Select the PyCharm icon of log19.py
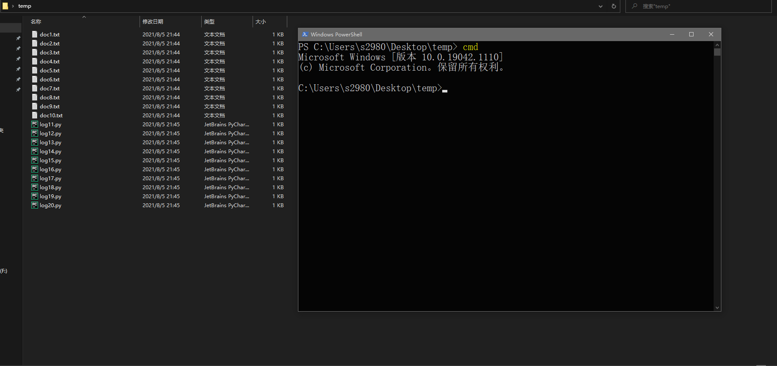The image size is (777, 366). pos(35,196)
